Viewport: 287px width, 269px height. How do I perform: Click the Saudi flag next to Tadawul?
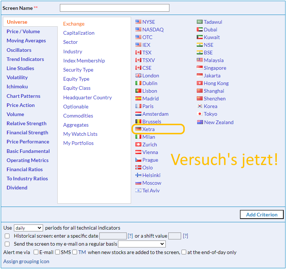[x=200, y=22]
